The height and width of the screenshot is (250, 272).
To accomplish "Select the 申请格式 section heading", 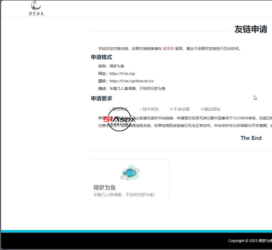I will coord(101,57).
